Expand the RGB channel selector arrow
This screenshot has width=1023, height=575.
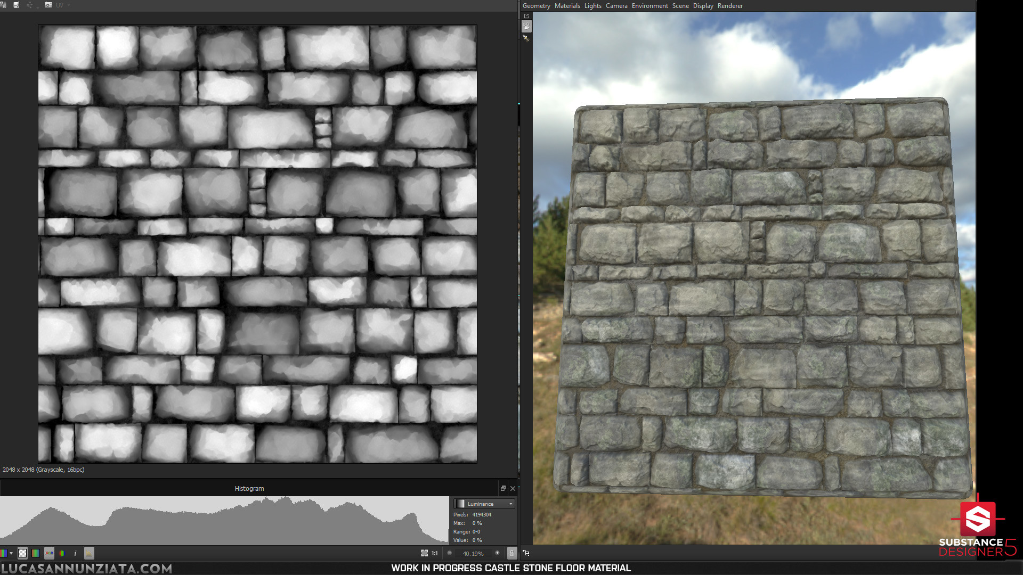coord(11,553)
